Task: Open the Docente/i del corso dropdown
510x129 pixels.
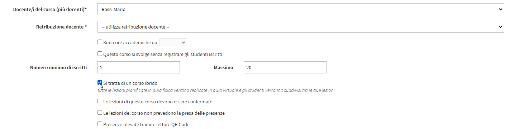Action: [301, 10]
